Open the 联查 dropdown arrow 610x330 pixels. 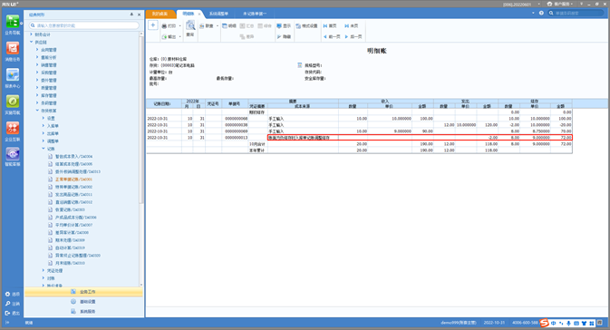pos(217,26)
